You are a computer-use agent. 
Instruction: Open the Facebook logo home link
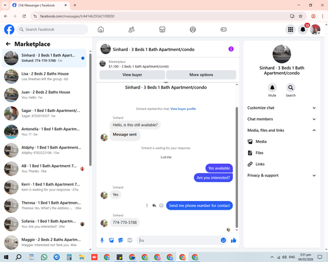tap(9, 29)
